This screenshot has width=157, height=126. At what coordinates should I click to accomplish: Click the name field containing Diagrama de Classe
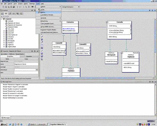[x=26, y=64]
